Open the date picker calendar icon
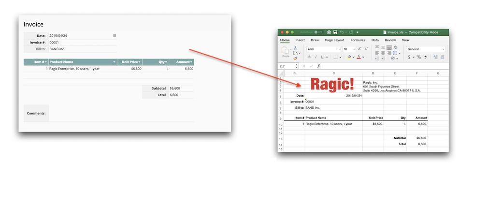 pos(115,35)
